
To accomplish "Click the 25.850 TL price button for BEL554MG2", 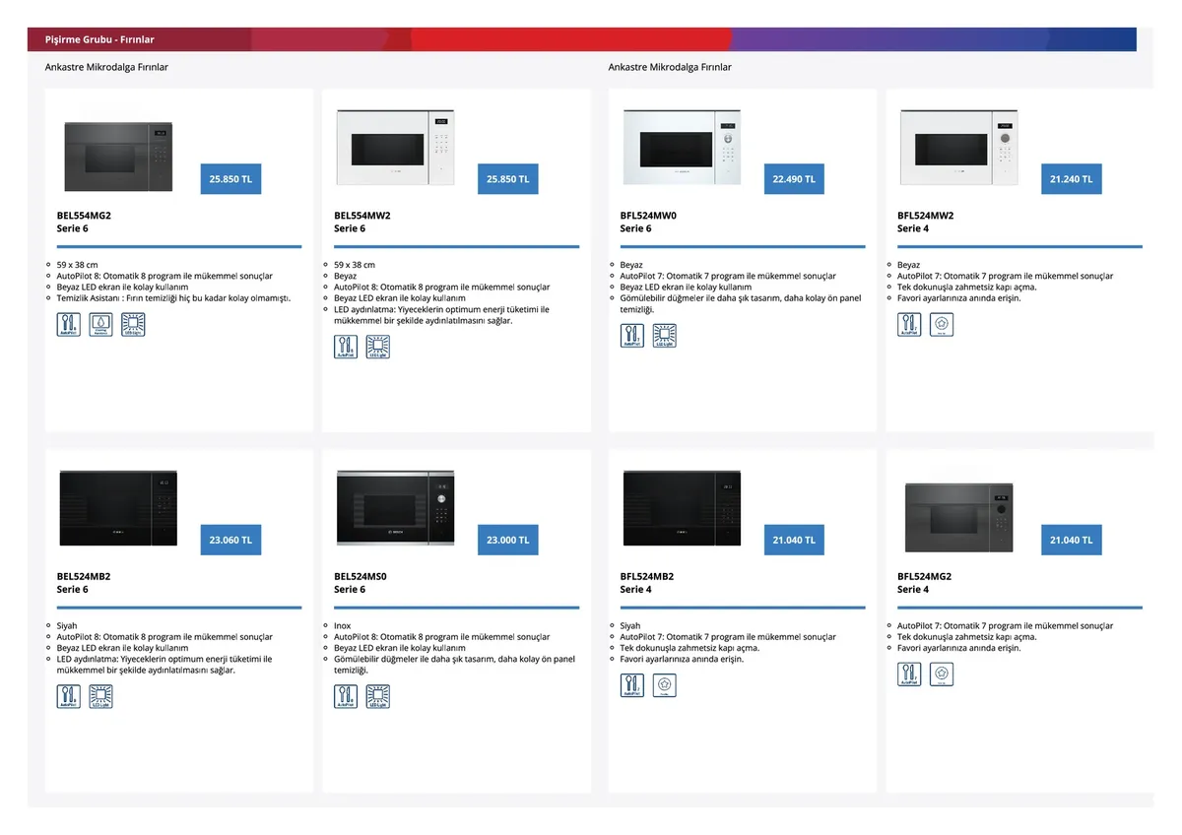I will click(230, 179).
